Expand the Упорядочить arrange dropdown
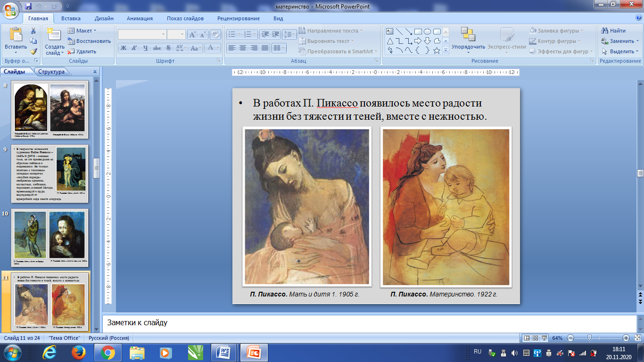The image size is (644, 362). pyautogui.click(x=468, y=47)
